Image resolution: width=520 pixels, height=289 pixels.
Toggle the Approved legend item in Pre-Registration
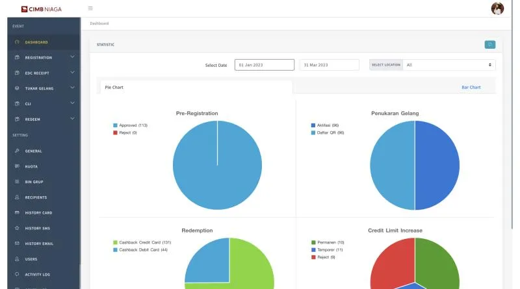pos(131,125)
